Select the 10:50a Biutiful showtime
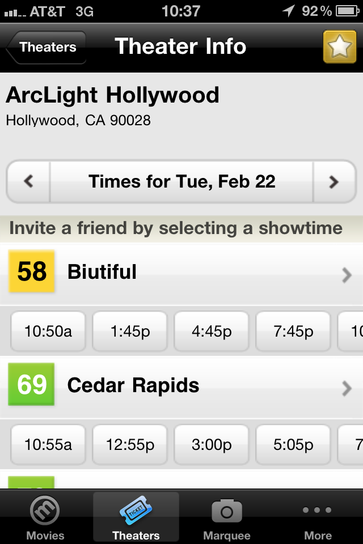Viewport: 363px width, 544px height. (48, 331)
